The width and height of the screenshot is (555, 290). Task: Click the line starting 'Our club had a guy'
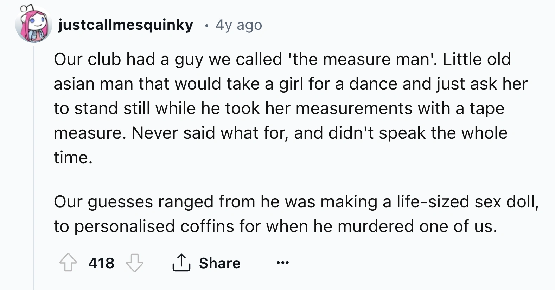tap(281, 59)
